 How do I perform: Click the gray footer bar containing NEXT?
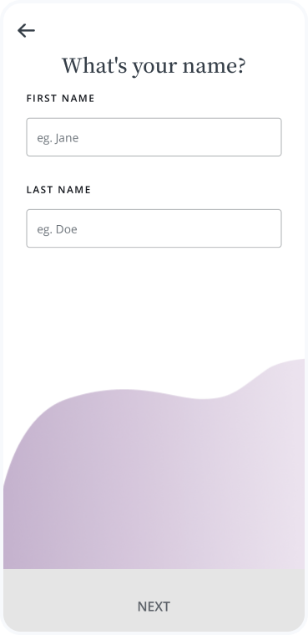coord(154,600)
